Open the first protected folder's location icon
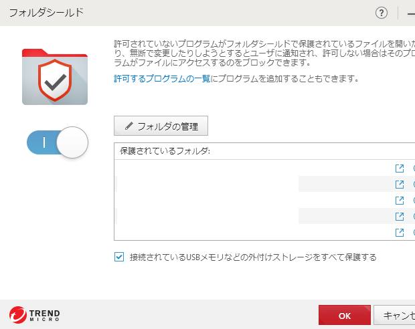415x329 pixels. [400, 169]
